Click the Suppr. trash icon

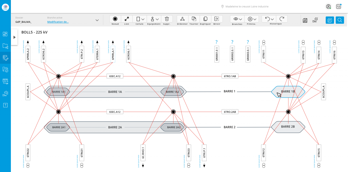pos(167,19)
